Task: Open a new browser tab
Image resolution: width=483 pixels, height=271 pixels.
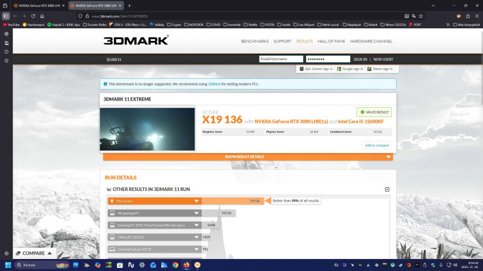Action: coord(129,5)
